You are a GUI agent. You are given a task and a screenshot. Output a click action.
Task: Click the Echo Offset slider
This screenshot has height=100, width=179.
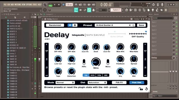click(x=117, y=34)
